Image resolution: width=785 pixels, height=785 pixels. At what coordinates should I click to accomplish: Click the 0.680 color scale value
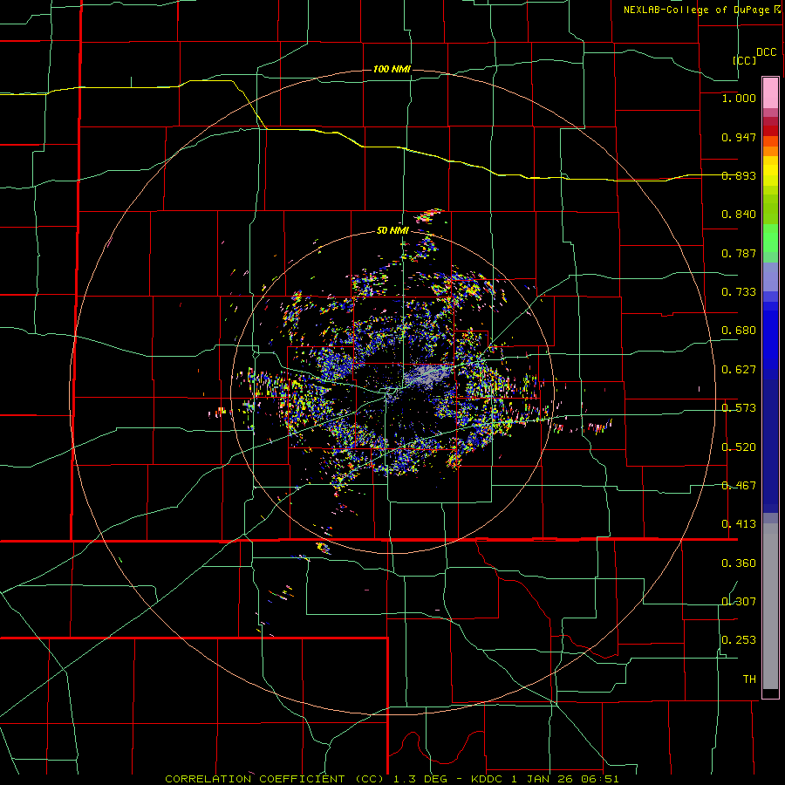(739, 331)
